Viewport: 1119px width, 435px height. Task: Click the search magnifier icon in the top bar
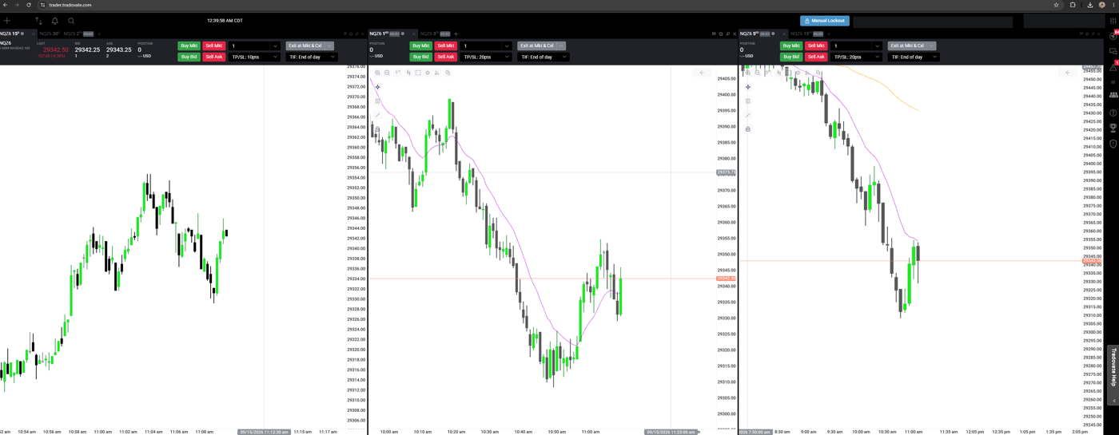[x=71, y=21]
